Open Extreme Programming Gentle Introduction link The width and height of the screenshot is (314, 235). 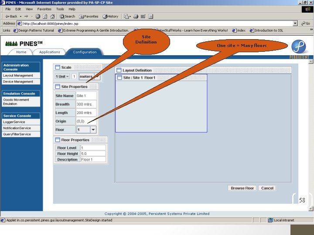coord(93,30)
